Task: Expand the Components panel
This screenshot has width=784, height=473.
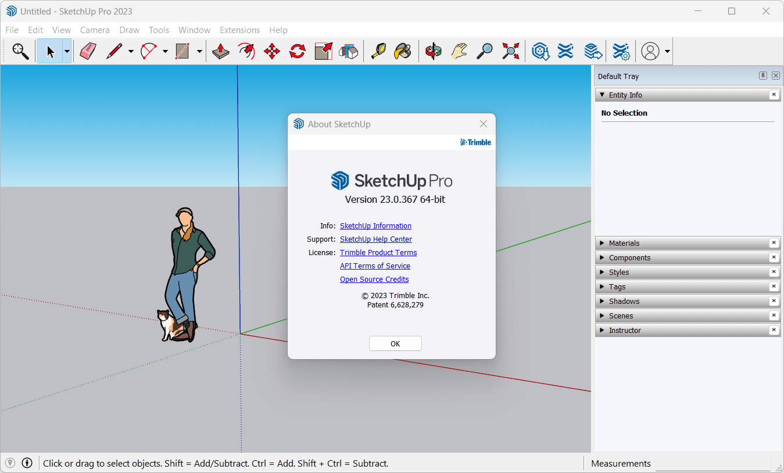Action: (602, 257)
